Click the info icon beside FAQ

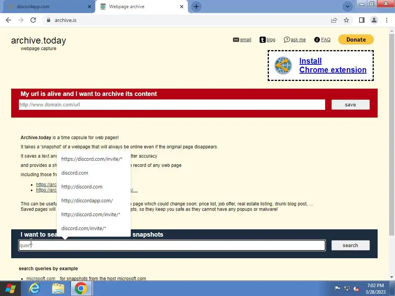tap(317, 40)
